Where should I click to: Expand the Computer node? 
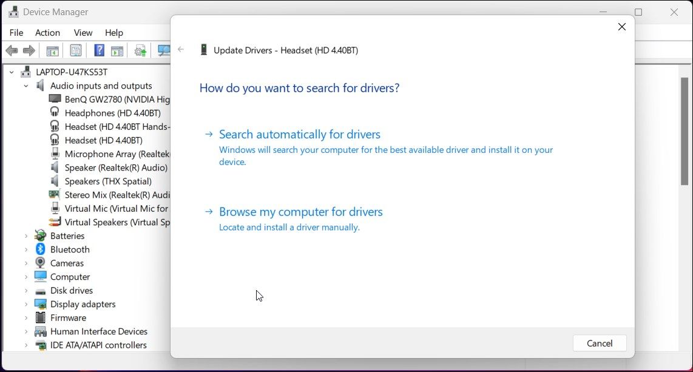26,277
